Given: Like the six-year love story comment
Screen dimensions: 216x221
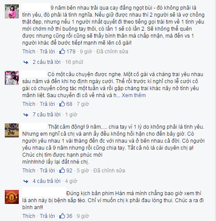Looking at the screenshot, I should 29,104.
